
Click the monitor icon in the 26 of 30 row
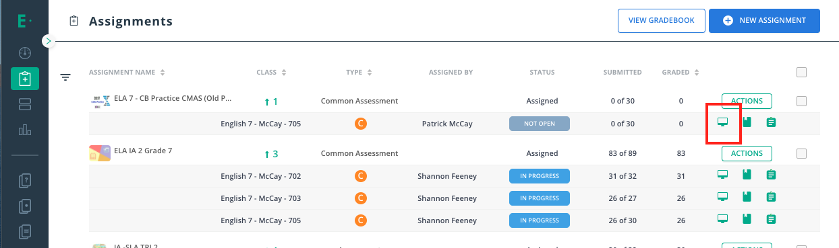point(722,219)
